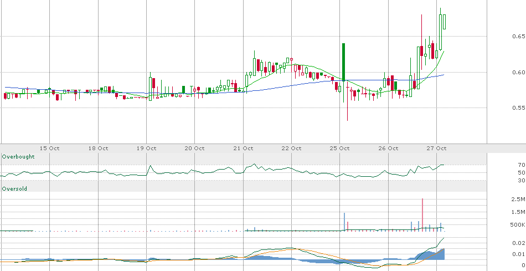526x271 pixels.
Task: Click the RSI 30 axis value
Action: (521, 181)
